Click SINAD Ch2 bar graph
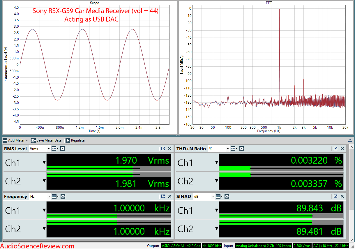Viewport: 355px width, 249px height. click(281, 223)
